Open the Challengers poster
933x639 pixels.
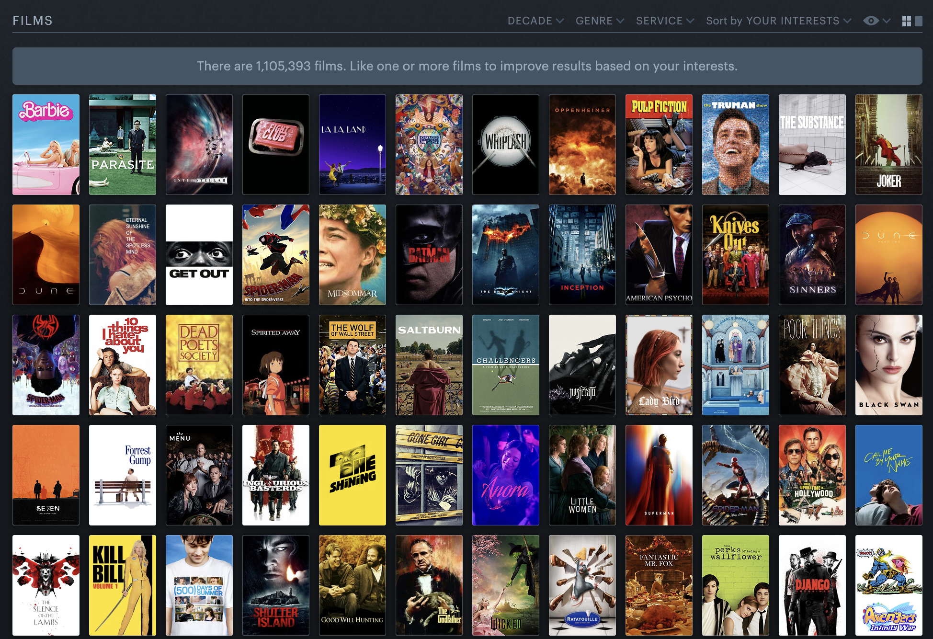(506, 365)
